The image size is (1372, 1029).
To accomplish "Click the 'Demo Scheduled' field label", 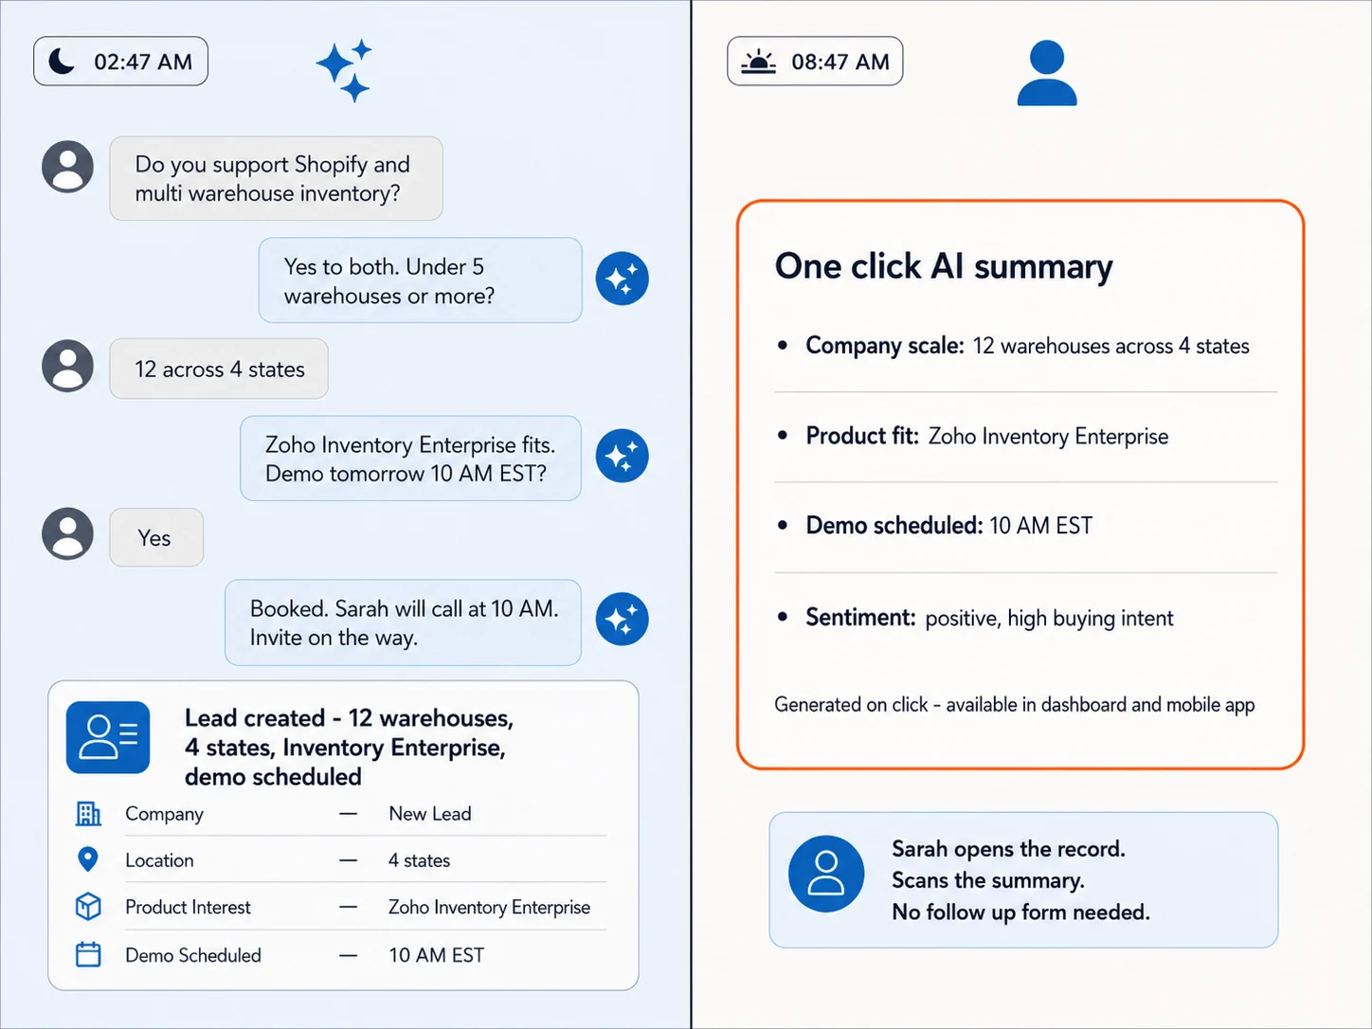I will click(x=193, y=955).
